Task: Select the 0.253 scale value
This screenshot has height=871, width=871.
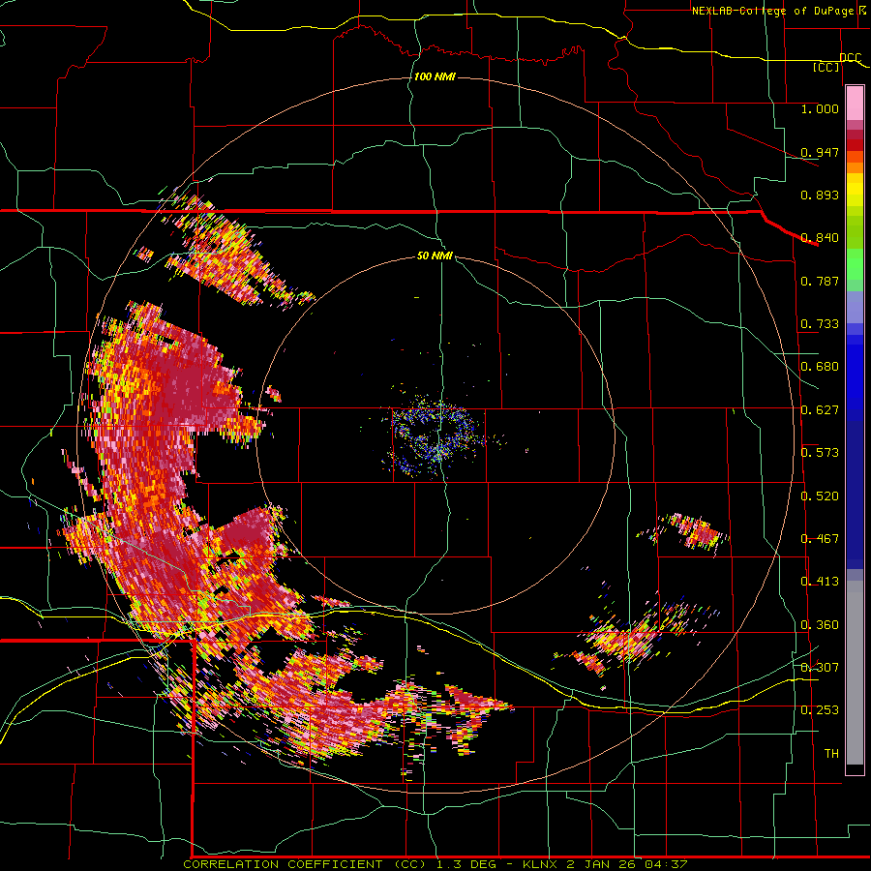Action: pyautogui.click(x=820, y=710)
